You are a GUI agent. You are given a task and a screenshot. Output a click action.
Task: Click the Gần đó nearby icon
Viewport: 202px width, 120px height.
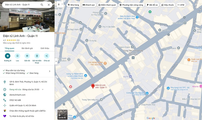coord(27,56)
